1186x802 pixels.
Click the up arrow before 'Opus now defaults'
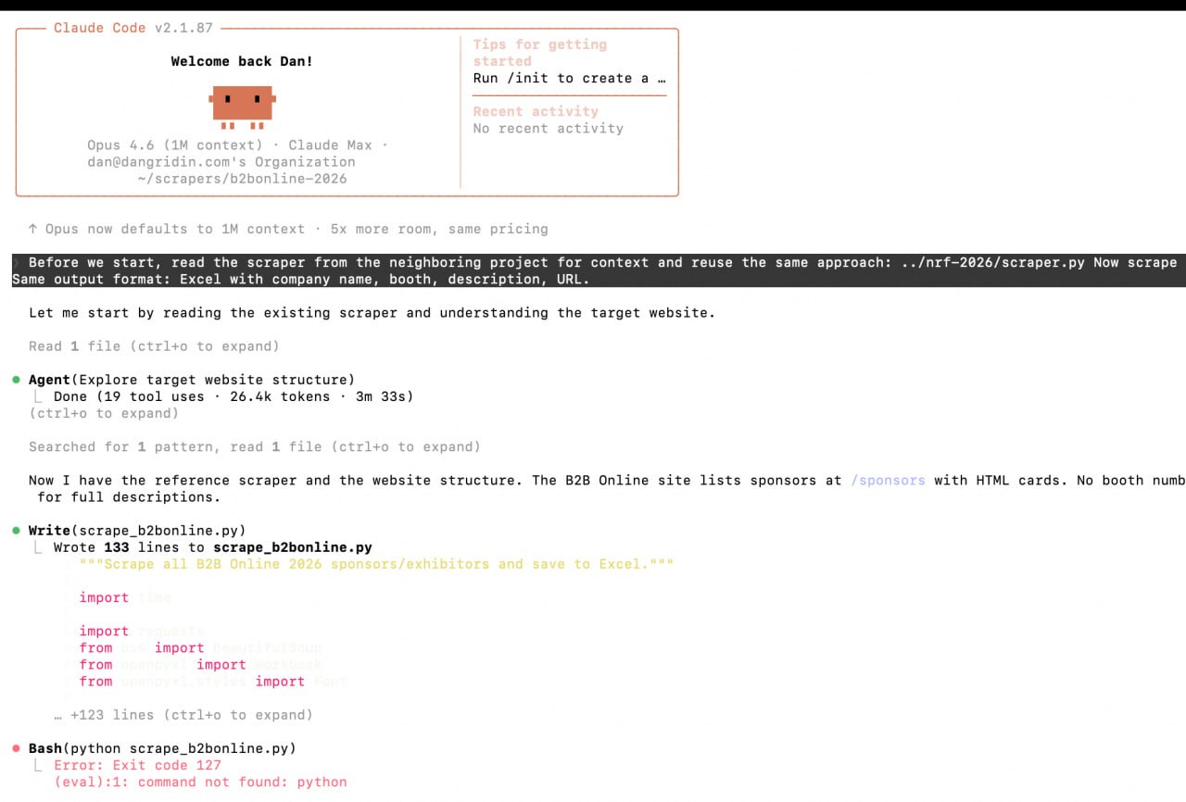coord(33,229)
